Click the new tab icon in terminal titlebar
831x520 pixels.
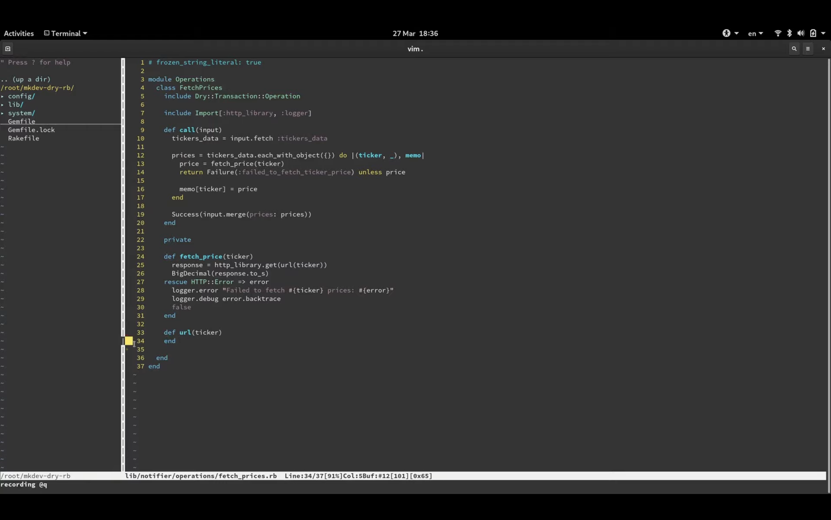click(8, 49)
